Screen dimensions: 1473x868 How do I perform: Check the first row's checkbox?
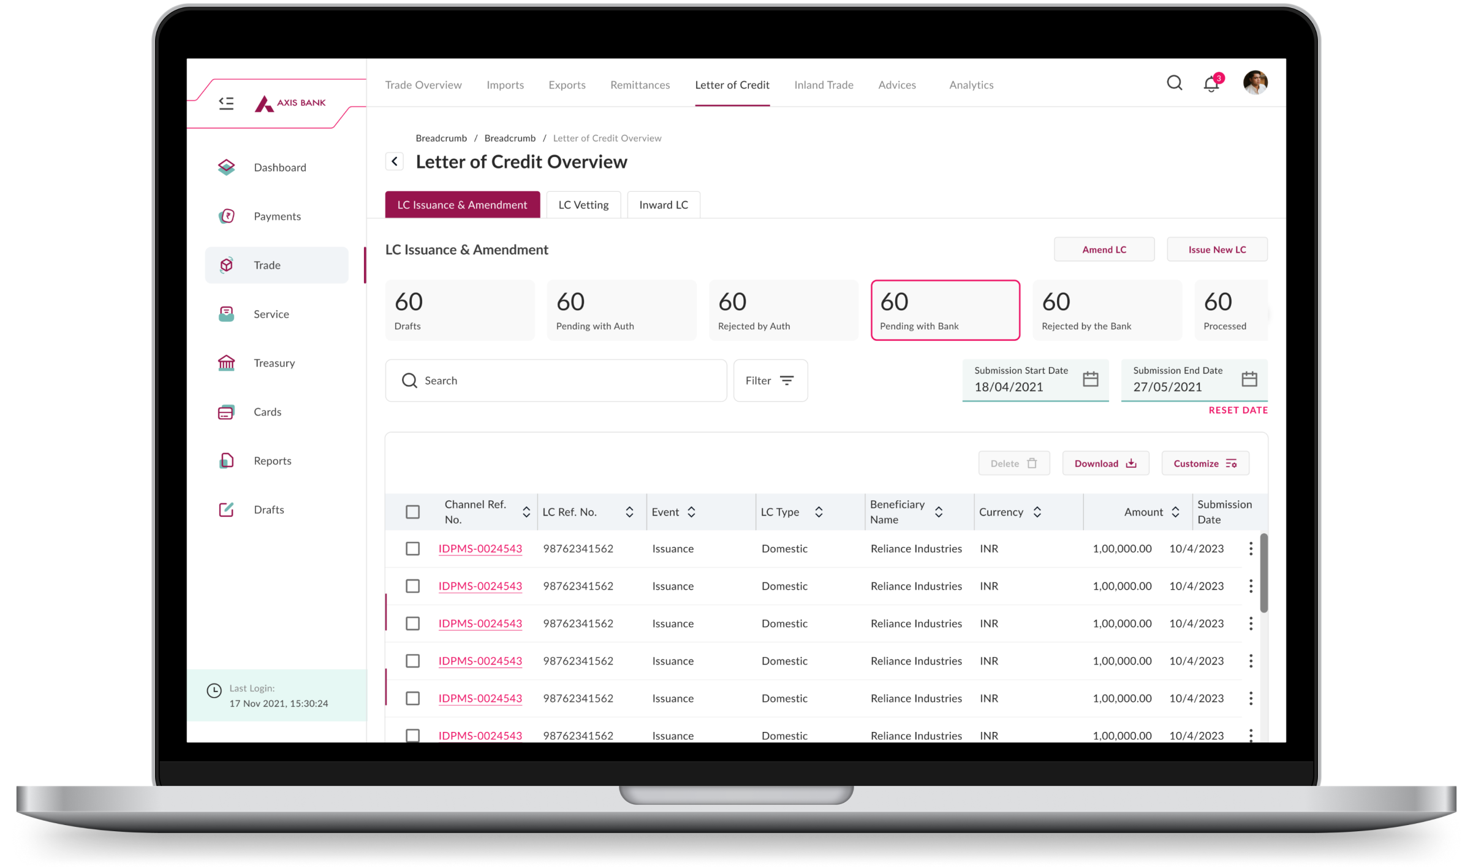click(x=412, y=549)
